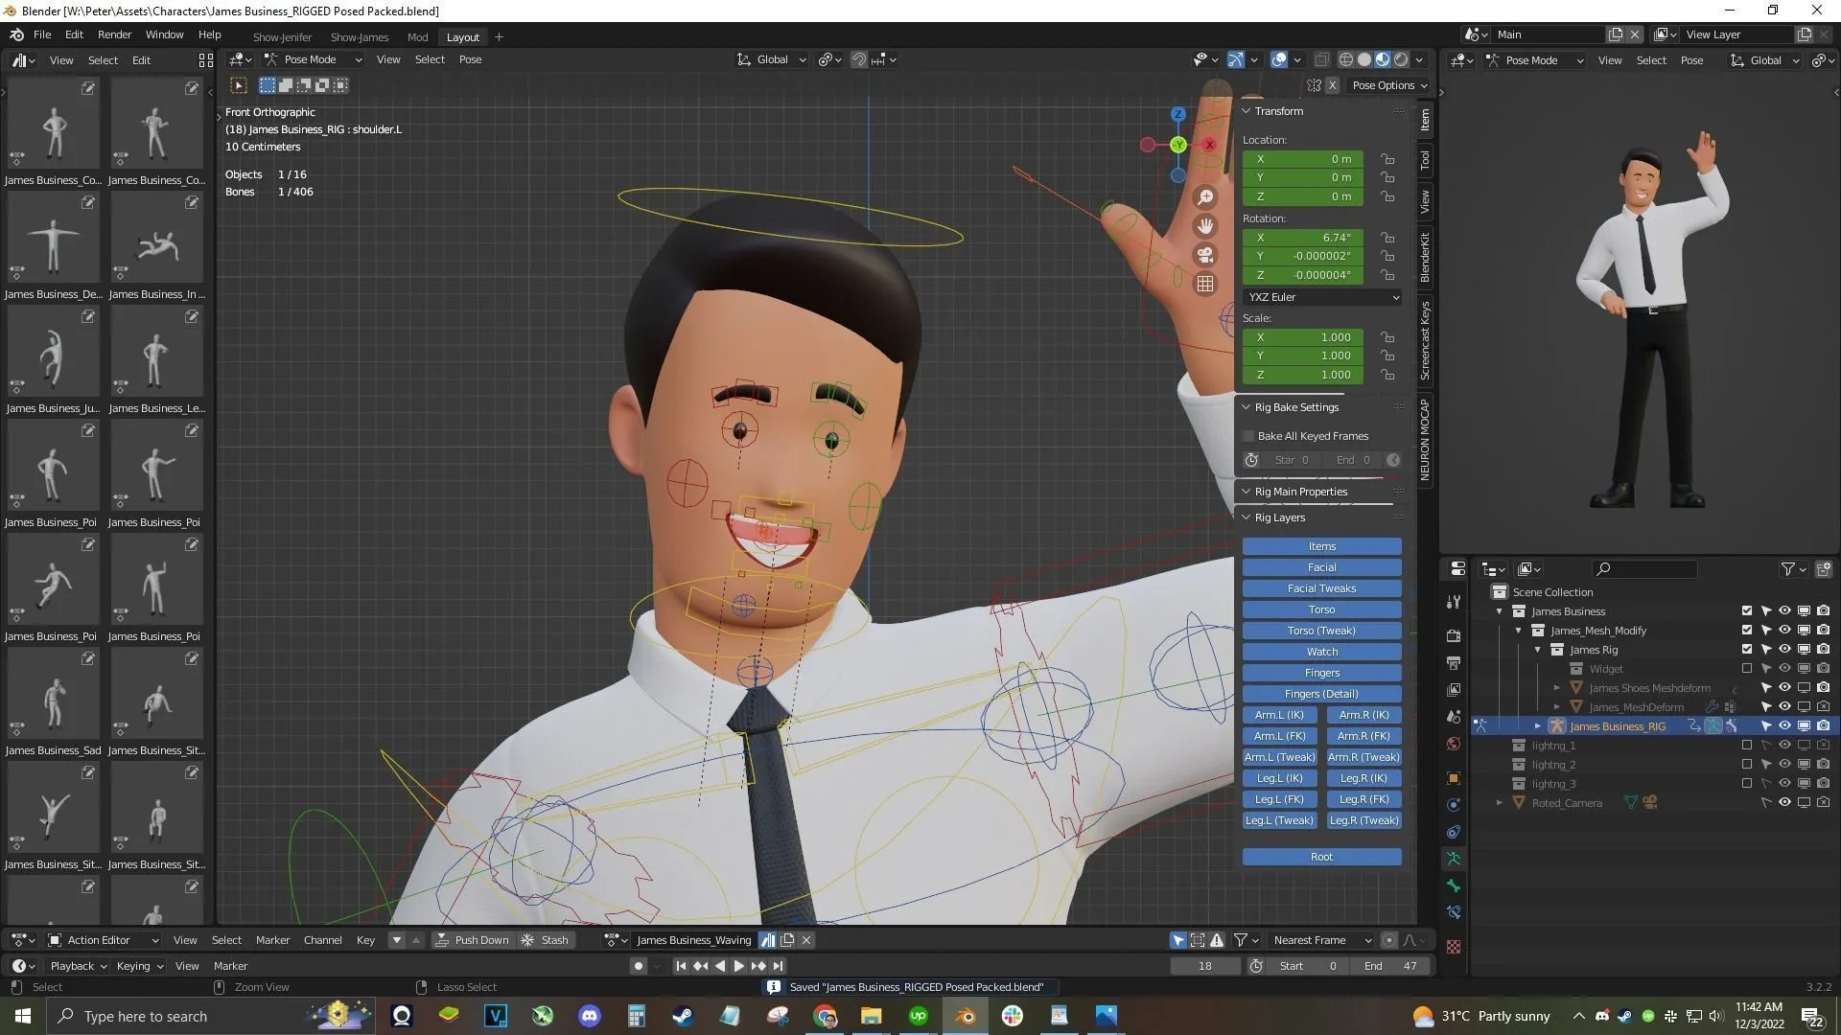Select the green Object Data armature icon

(1454, 859)
